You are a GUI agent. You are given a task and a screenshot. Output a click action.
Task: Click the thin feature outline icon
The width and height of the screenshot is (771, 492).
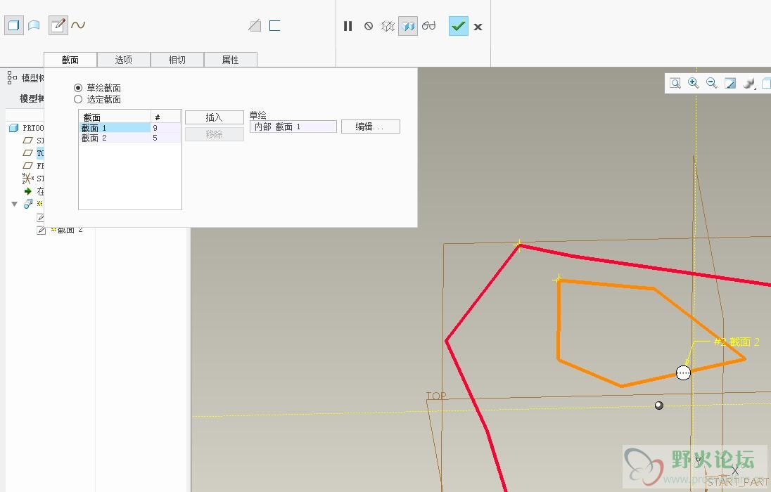pos(275,25)
